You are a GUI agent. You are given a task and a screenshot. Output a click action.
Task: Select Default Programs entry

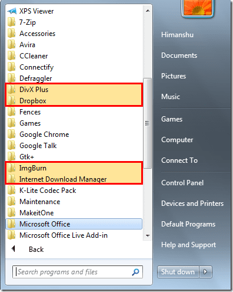coord(188,224)
